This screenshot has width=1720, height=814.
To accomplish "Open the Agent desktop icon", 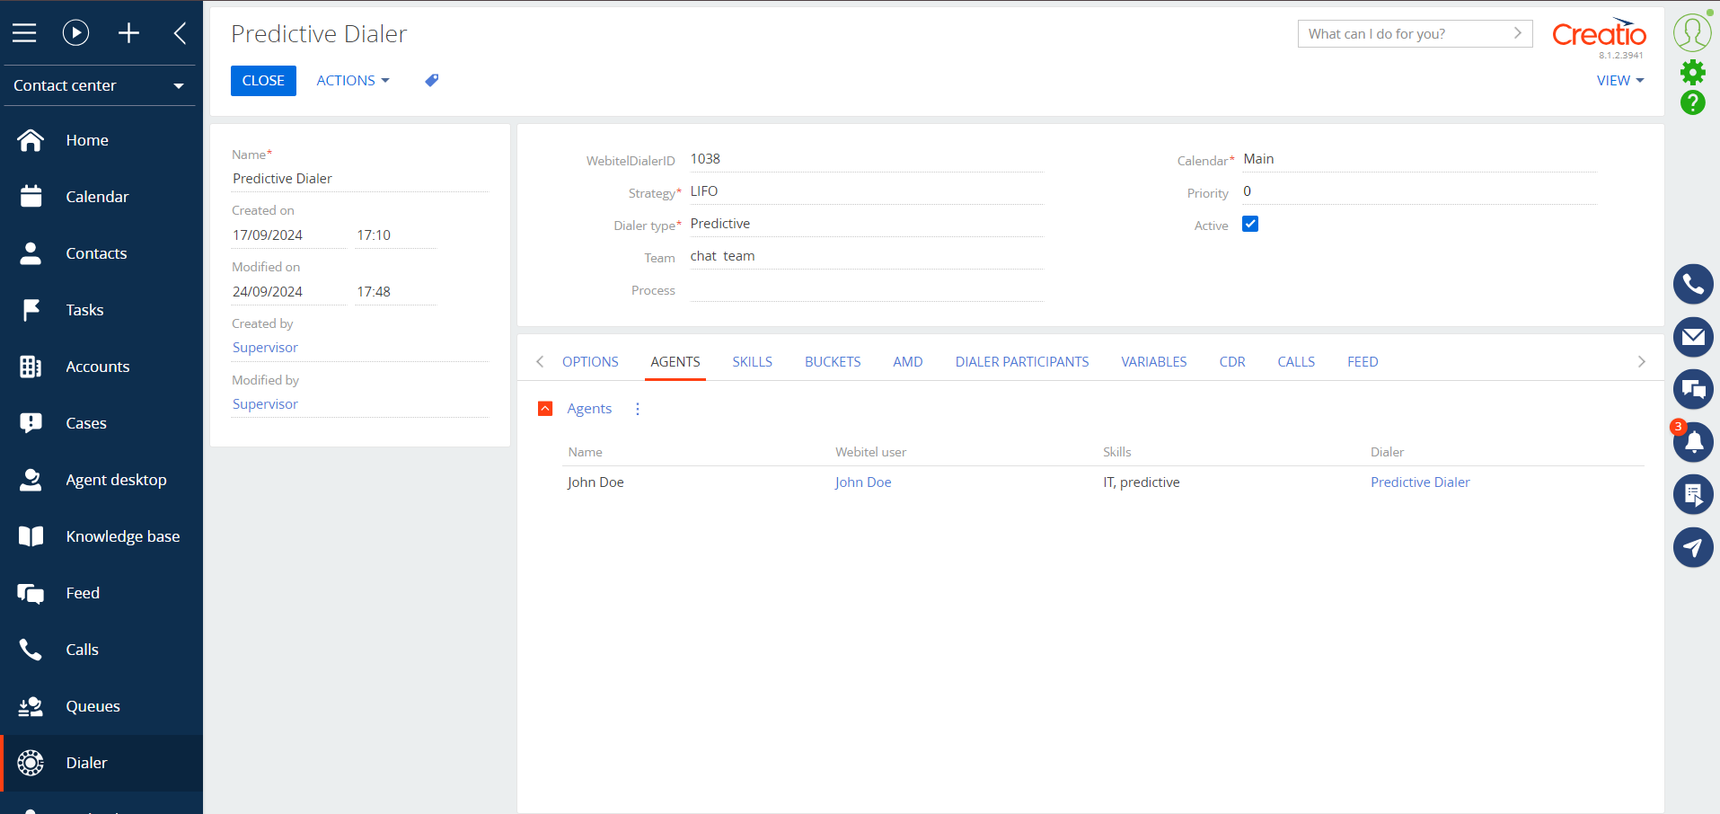I will coord(31,480).
